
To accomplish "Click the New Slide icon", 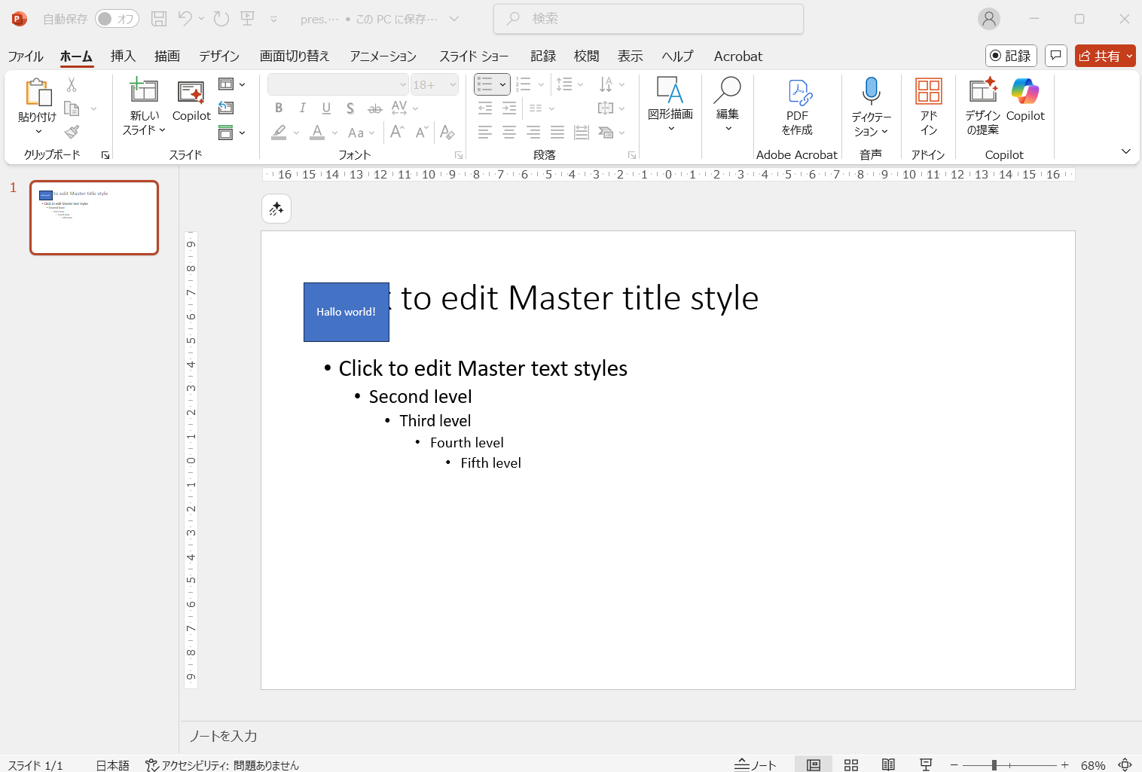I will 143,91.
